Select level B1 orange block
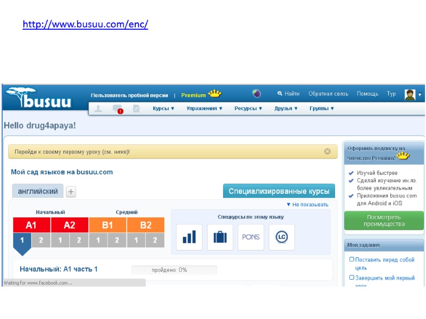Viewport: 426px width, 319px height. (x=108, y=225)
